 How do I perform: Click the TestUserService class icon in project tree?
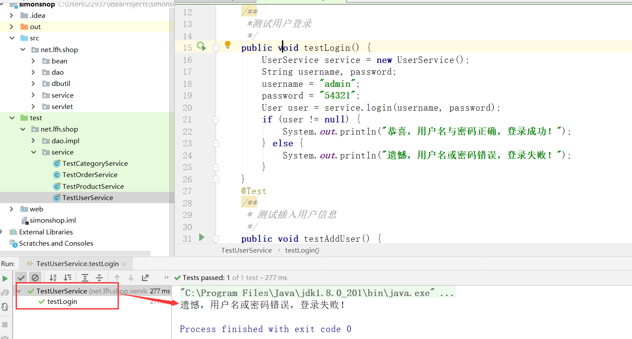pyautogui.click(x=57, y=197)
